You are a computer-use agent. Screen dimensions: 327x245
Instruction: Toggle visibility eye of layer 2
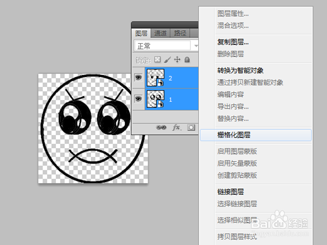138,78
